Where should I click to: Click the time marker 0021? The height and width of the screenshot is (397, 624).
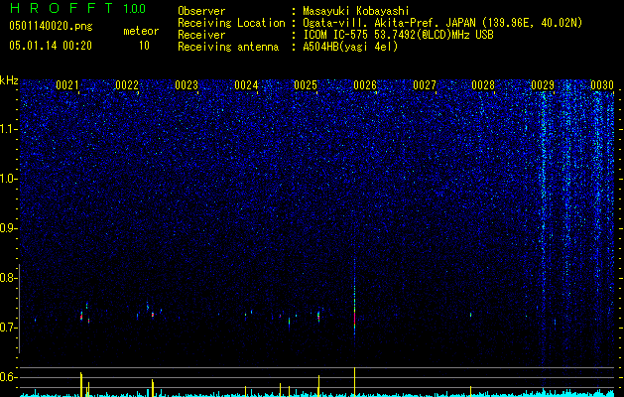click(x=66, y=84)
